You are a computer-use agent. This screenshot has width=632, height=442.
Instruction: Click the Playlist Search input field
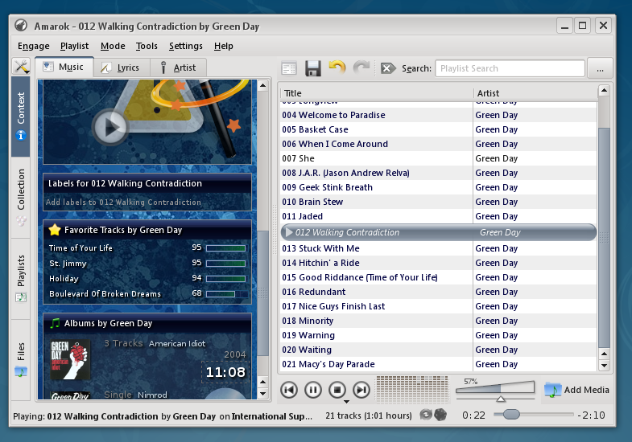(510, 68)
